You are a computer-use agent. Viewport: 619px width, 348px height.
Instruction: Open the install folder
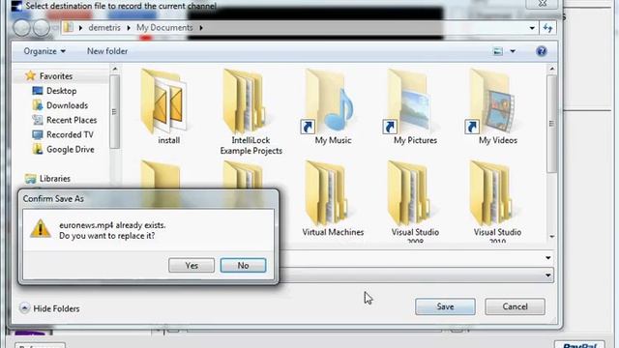point(168,107)
